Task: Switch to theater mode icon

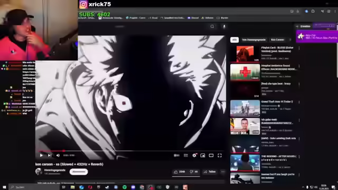Action: [x=211, y=155]
